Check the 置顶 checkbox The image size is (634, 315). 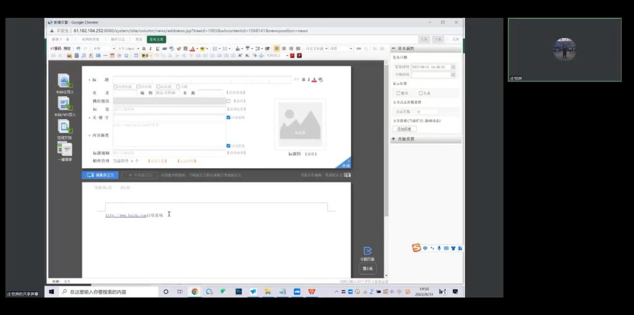[x=398, y=93]
